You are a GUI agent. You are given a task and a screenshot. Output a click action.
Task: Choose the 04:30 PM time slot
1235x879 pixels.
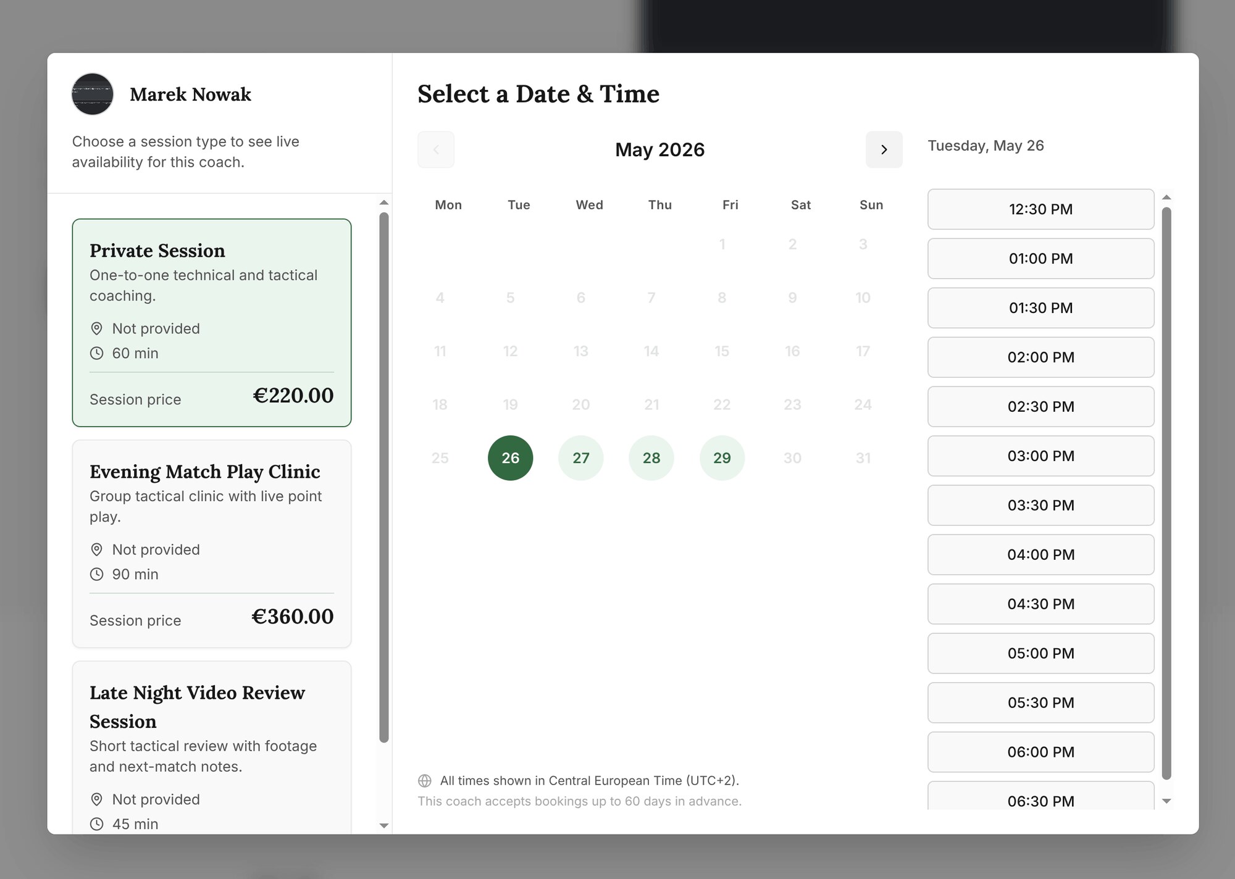[x=1040, y=604]
